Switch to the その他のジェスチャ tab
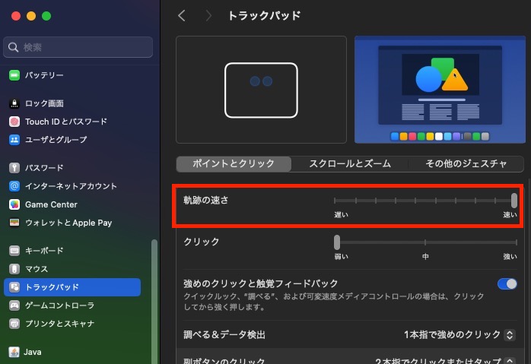Viewport: 531px width, 364px height. [466, 163]
